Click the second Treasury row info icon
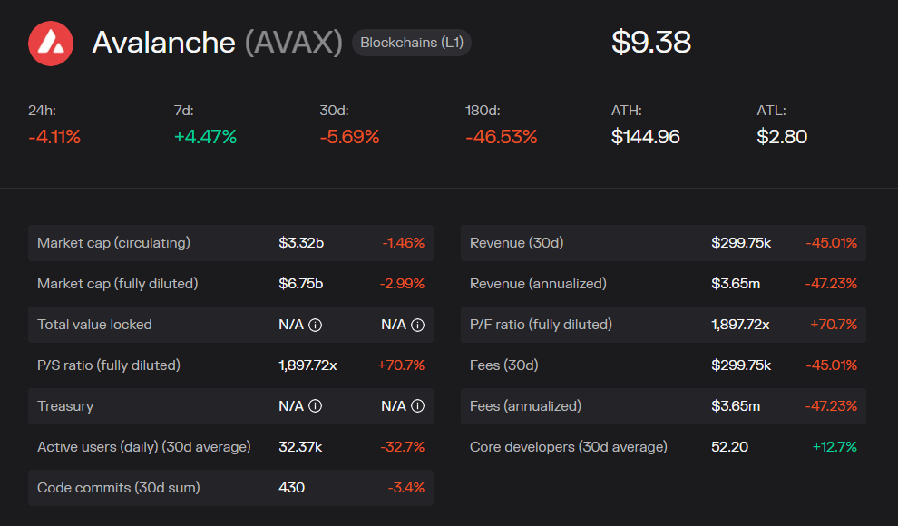 tap(416, 406)
